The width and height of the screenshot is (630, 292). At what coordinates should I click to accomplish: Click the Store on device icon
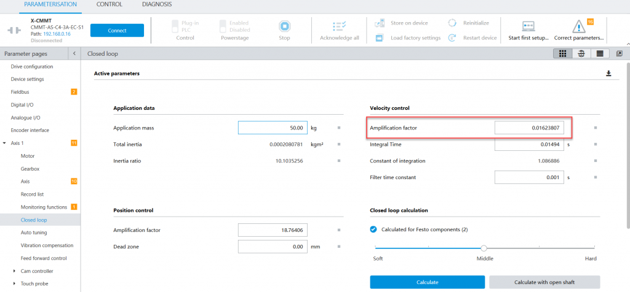380,23
